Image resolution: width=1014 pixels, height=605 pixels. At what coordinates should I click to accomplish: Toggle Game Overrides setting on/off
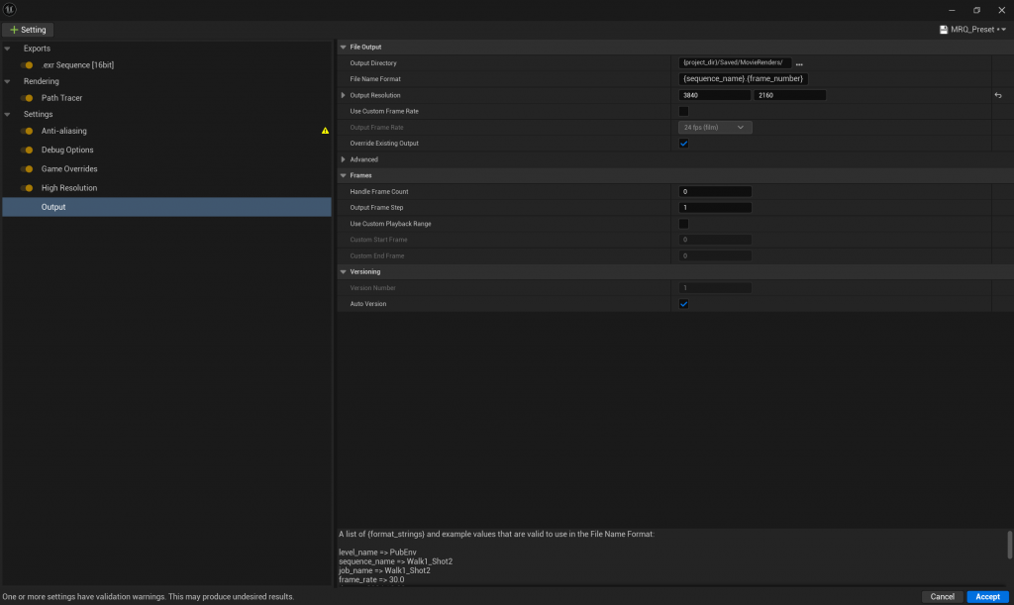[27, 169]
